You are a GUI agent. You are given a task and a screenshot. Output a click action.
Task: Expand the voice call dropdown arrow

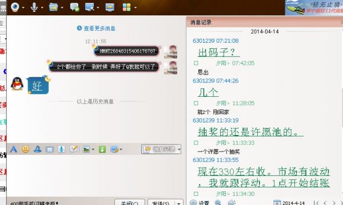pos(42,7)
